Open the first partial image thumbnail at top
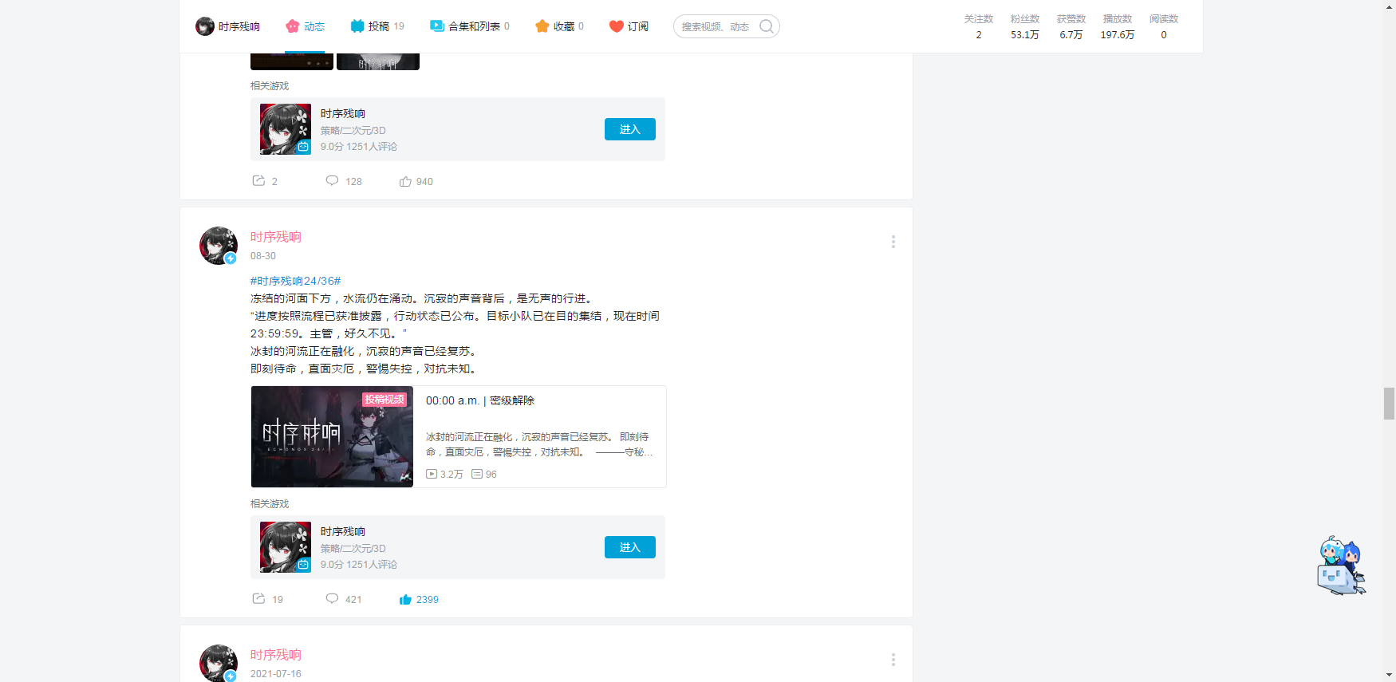 [x=292, y=61]
